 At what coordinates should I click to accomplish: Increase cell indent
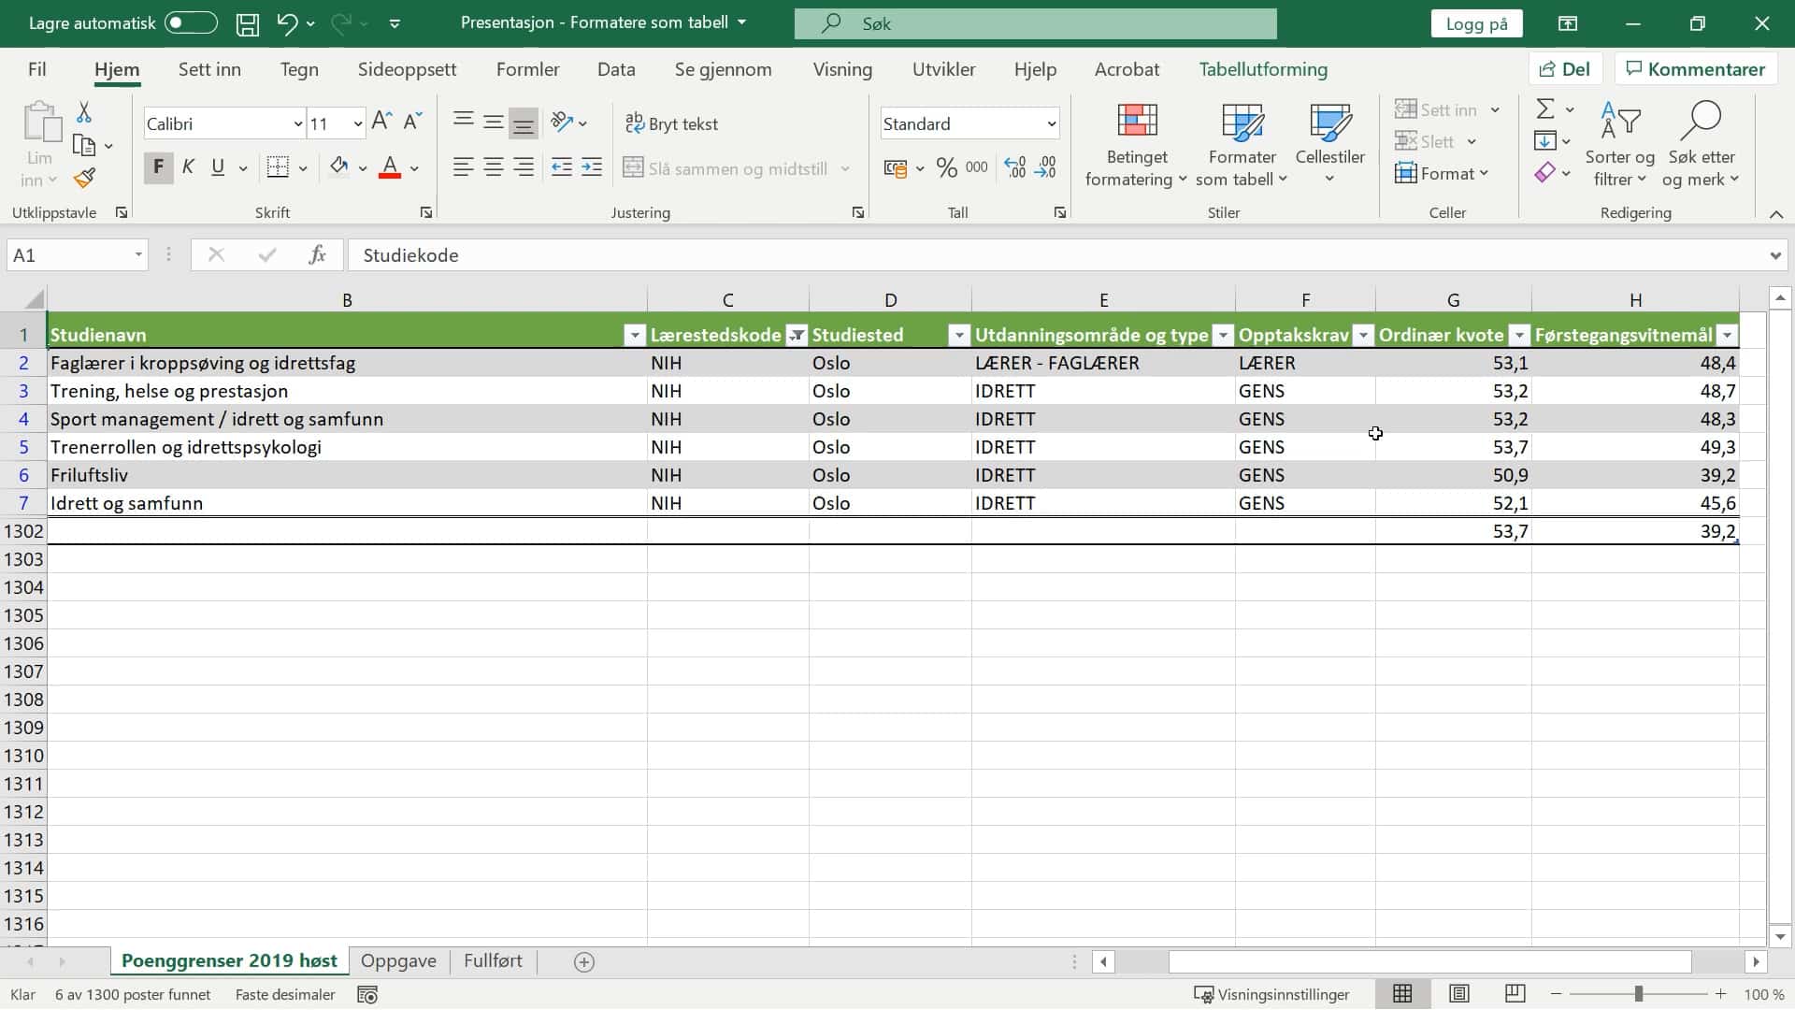pos(592,167)
